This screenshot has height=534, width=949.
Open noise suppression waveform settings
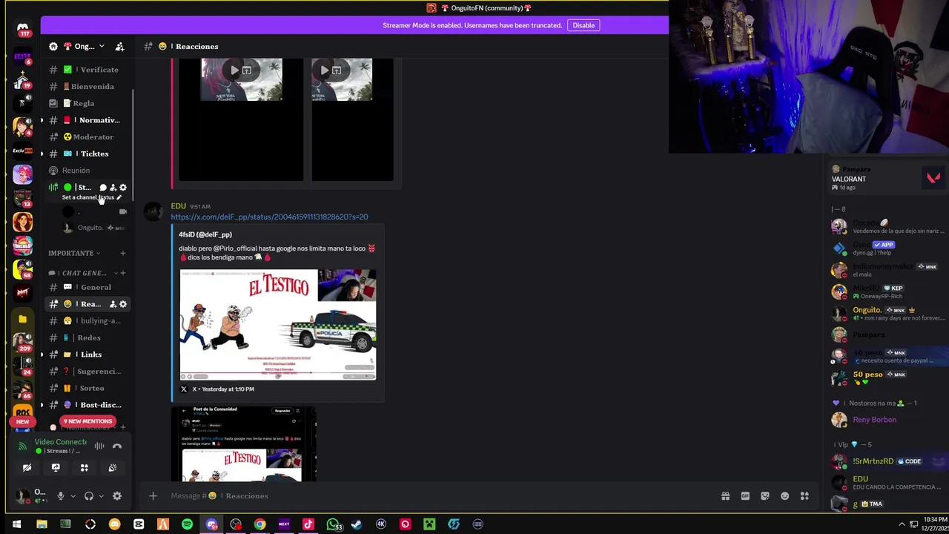click(99, 446)
